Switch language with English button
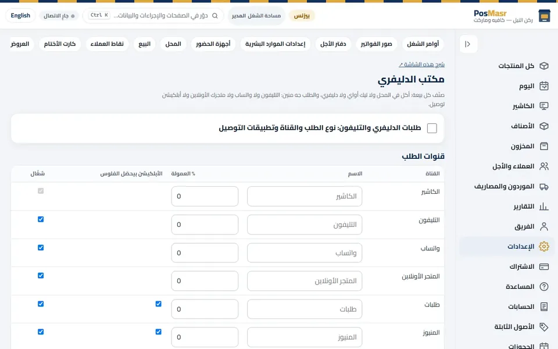This screenshot has height=349, width=558. pyautogui.click(x=21, y=16)
